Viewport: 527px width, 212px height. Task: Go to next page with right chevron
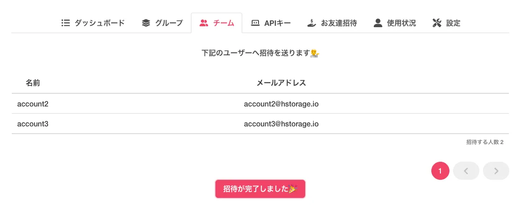coord(496,171)
